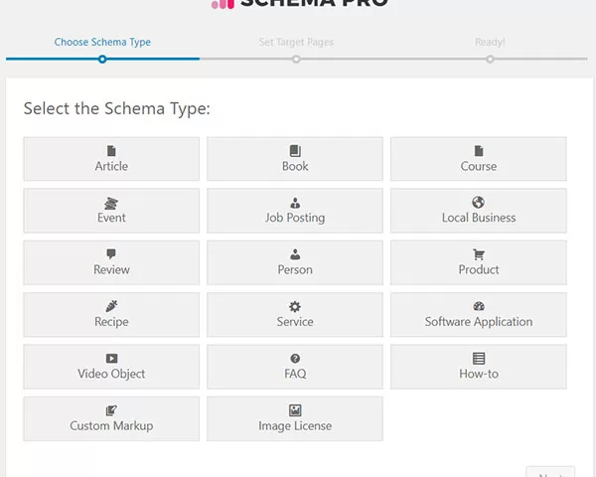
Task: Click the Local Business globe icon
Action: point(478,202)
